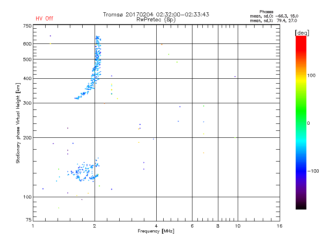Image resolution: width=329 pixels, height=246 pixels.
Task: Click height axis tick label "750"
Action: point(27,26)
